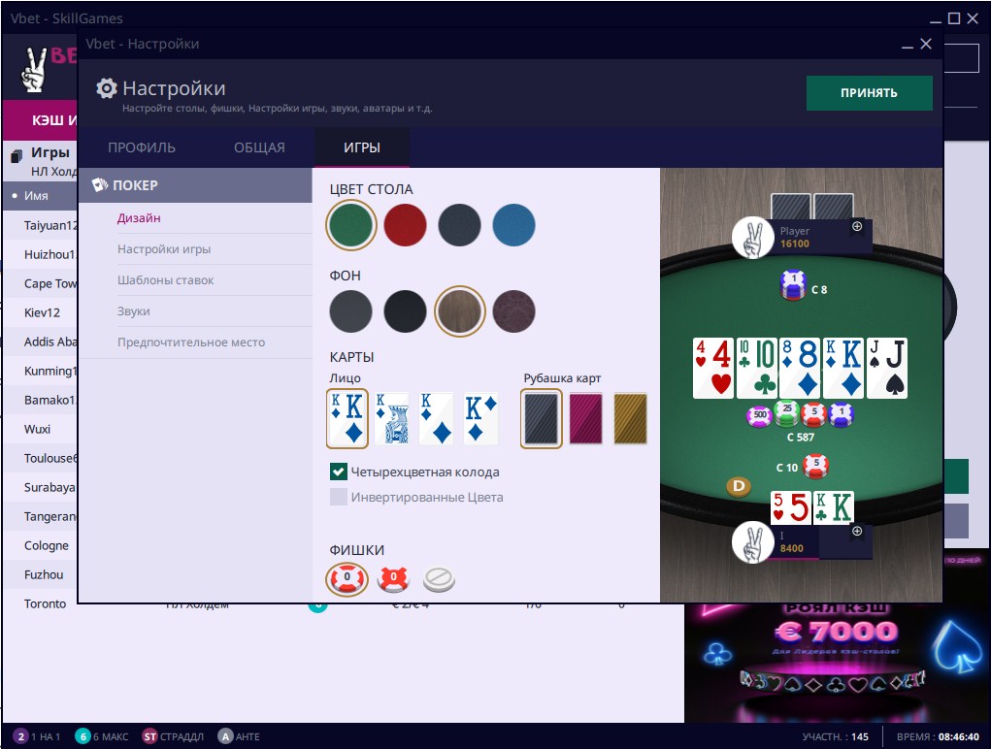Toggle the АНТЕ filter
The image size is (991, 749).
(x=239, y=736)
